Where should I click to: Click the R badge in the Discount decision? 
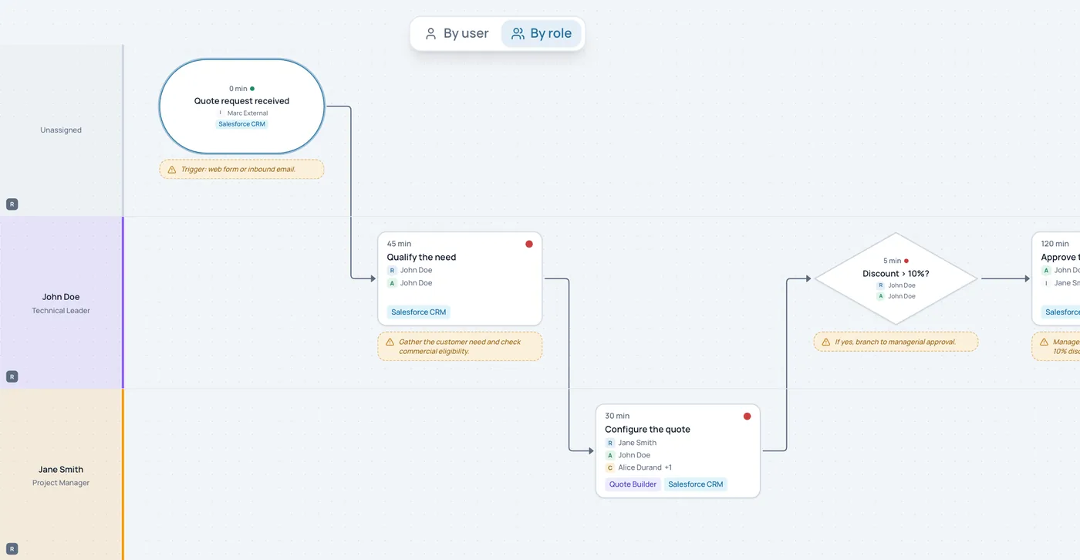click(880, 285)
